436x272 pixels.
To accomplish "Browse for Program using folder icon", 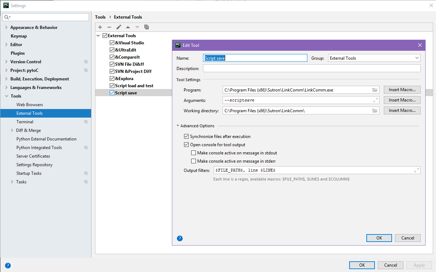I will (x=375, y=90).
